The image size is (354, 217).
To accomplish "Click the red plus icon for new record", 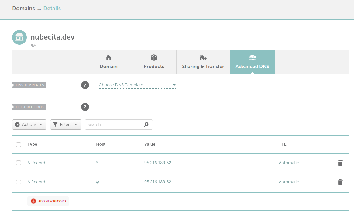I will pyautogui.click(x=33, y=201).
